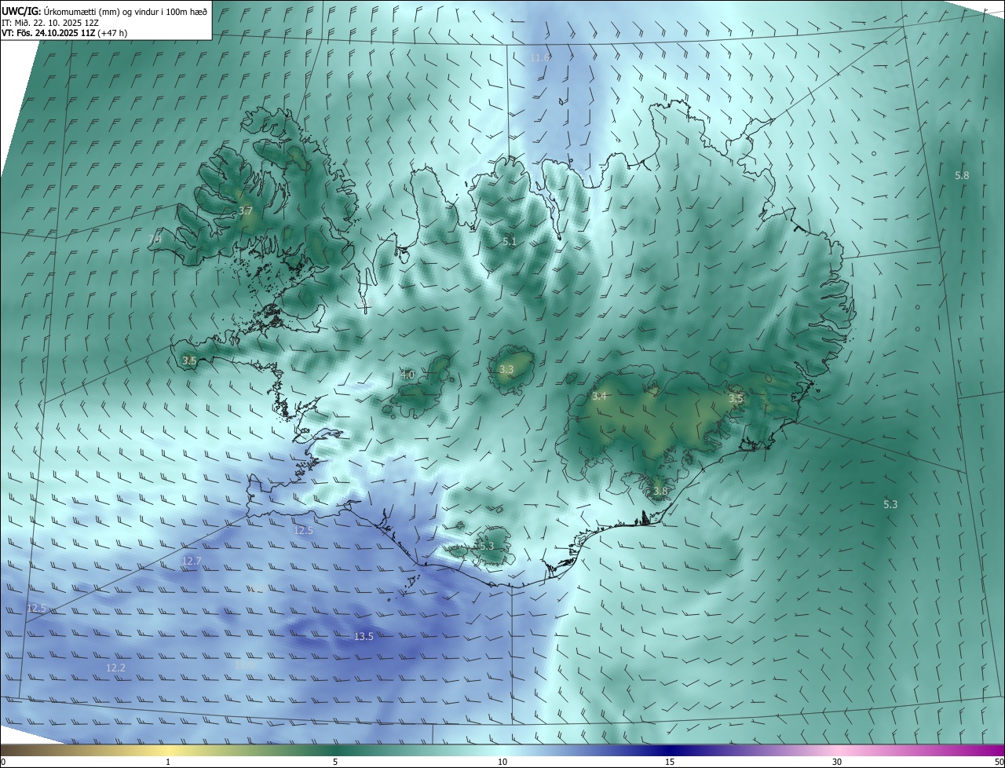Screen dimensions: 1005x768
Task: Click the 3.4 value on western Vatnajökull
Action: 600,397
